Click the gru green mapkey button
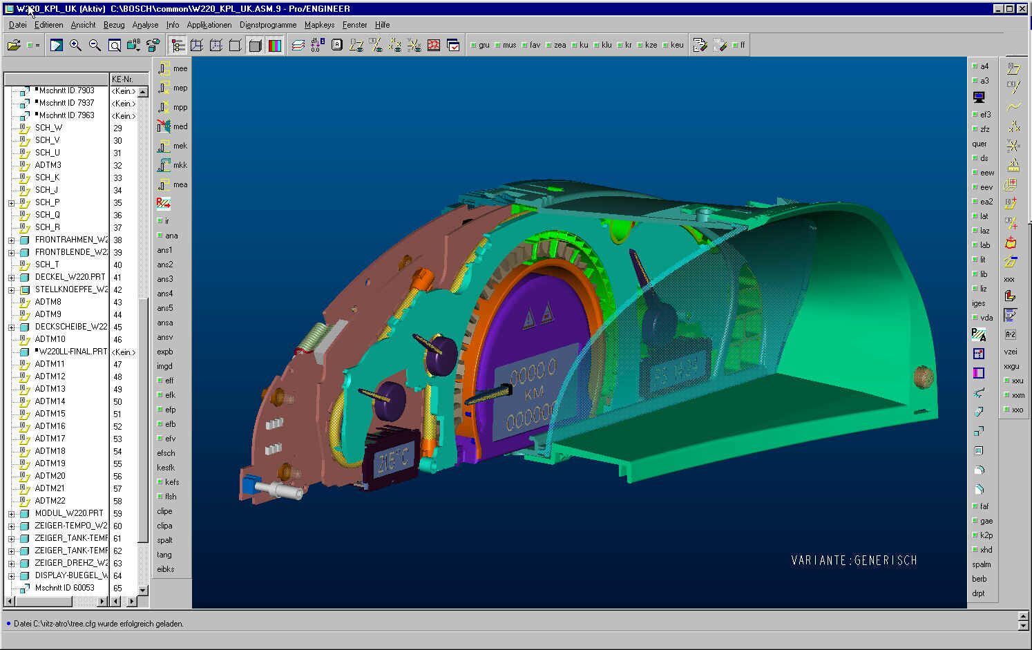This screenshot has width=1032, height=650. tap(480, 46)
